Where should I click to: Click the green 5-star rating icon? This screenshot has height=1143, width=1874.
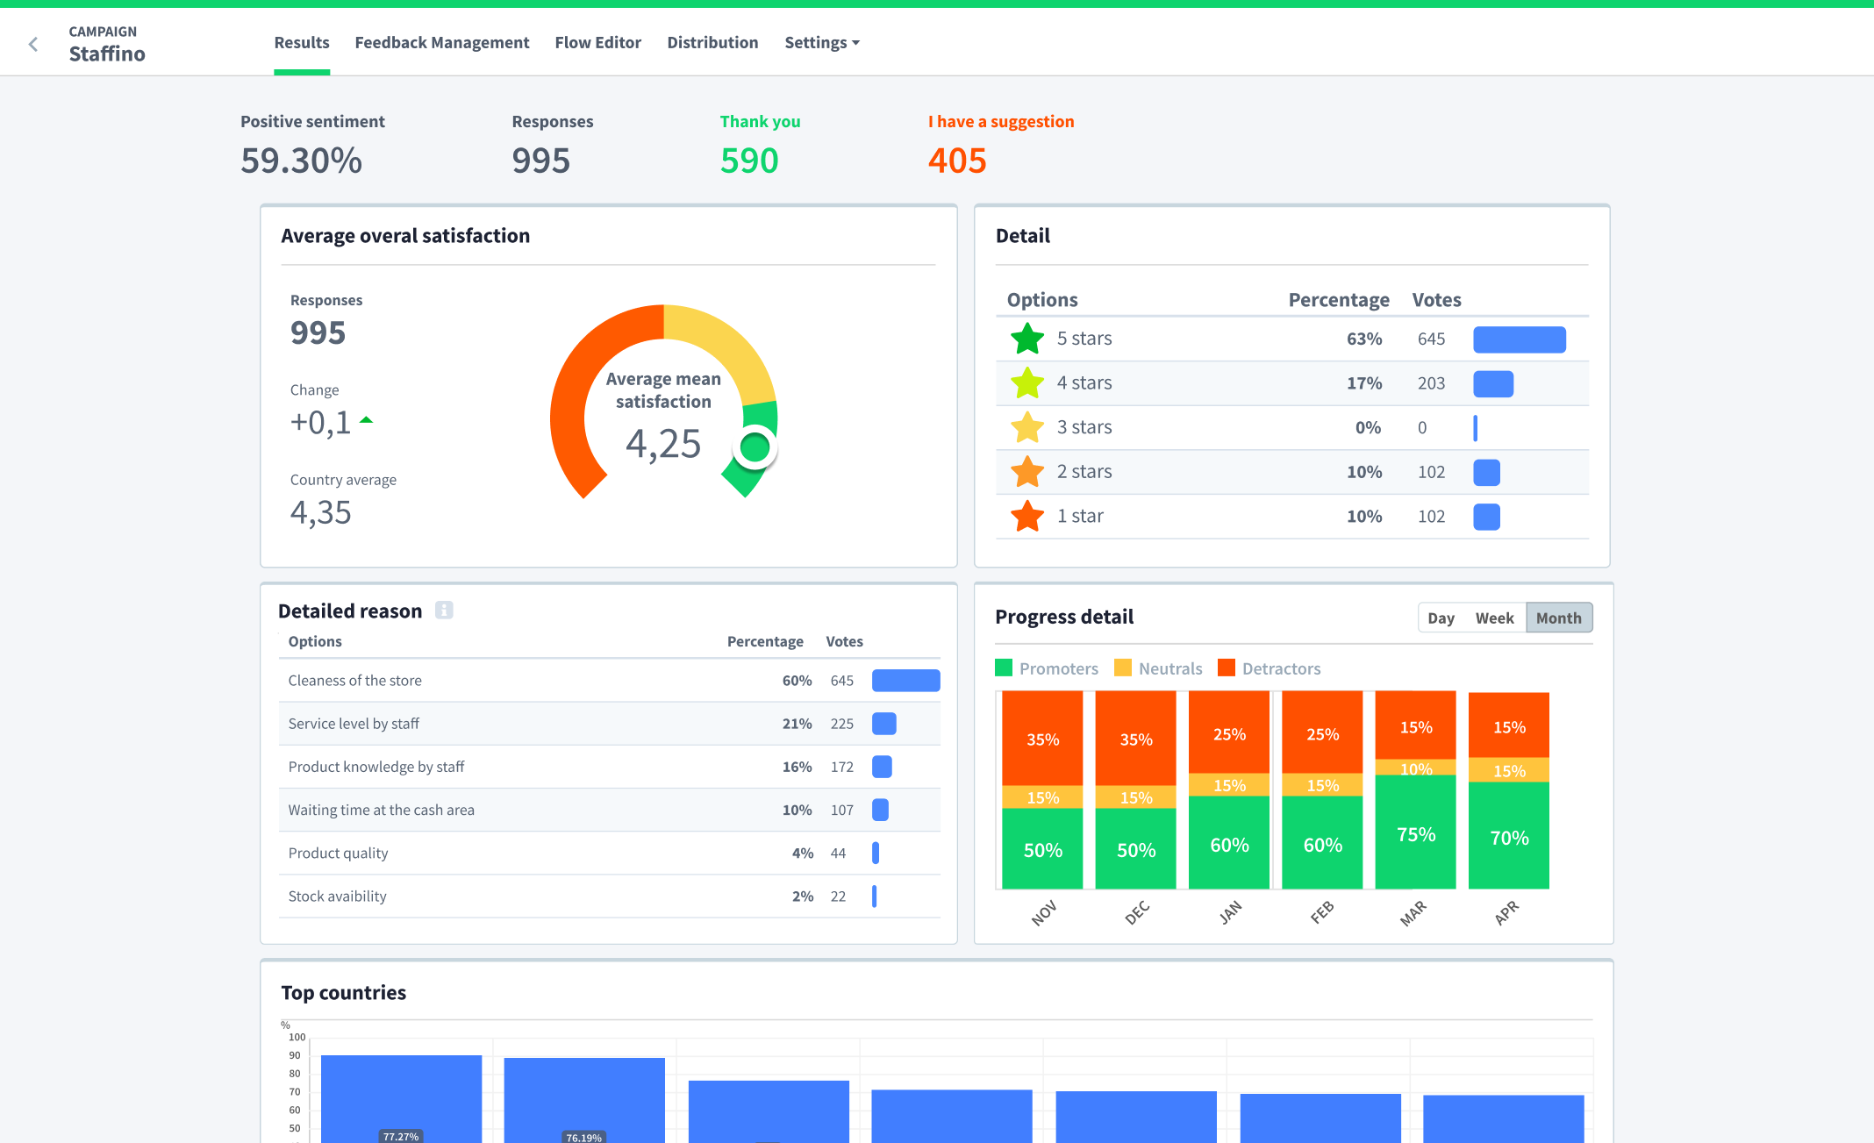click(x=1026, y=339)
